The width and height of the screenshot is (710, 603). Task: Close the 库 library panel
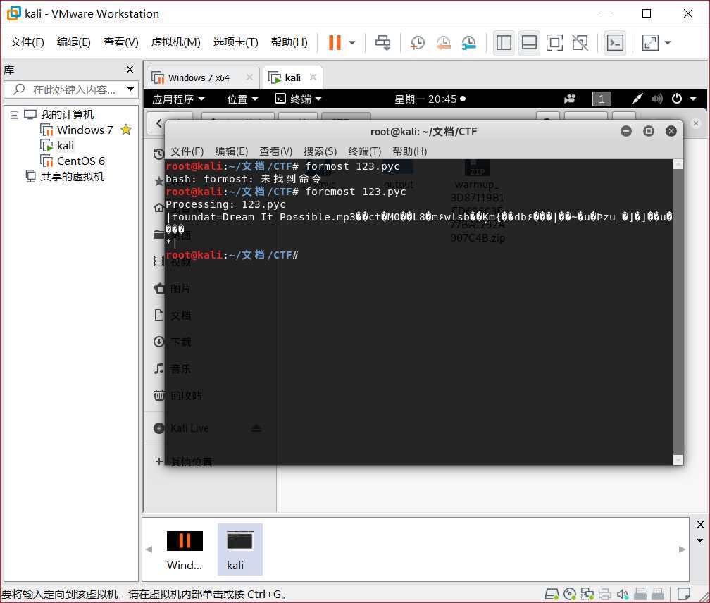(x=130, y=69)
